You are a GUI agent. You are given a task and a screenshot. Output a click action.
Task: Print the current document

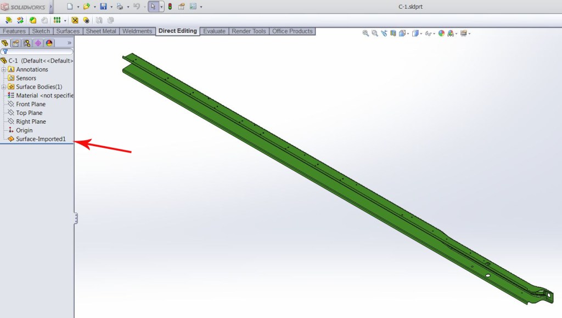point(119,5)
